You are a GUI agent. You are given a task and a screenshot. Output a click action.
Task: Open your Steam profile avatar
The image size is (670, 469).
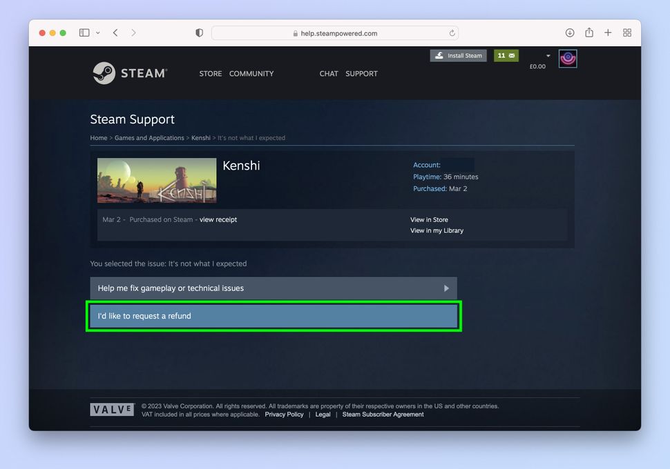(x=568, y=58)
